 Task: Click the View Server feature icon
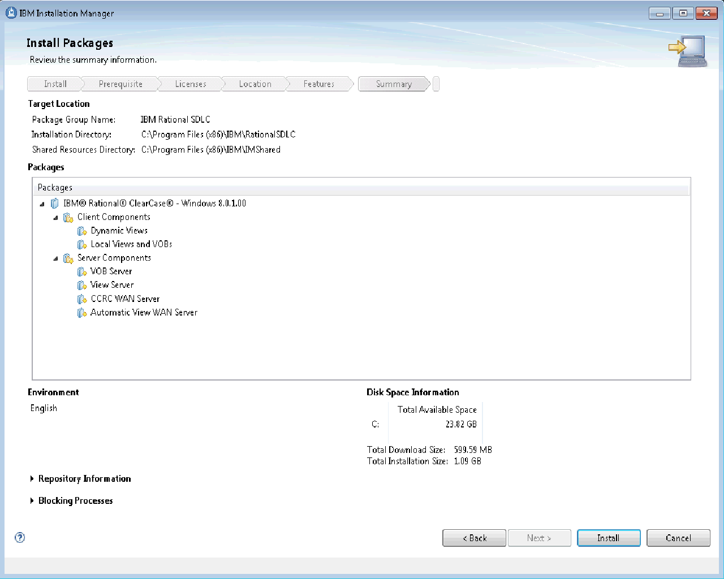[x=82, y=286]
